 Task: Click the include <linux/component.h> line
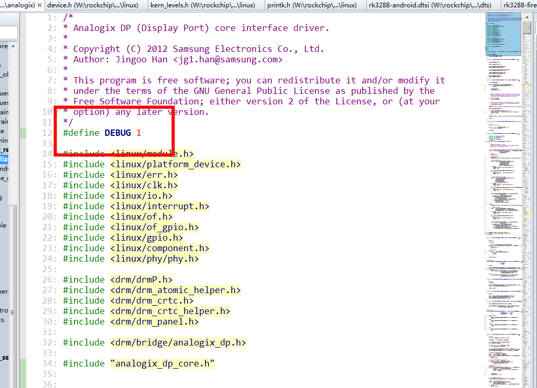(x=136, y=248)
